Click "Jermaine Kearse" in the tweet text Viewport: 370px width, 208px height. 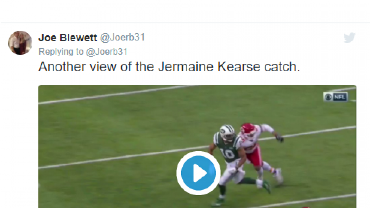coord(209,67)
